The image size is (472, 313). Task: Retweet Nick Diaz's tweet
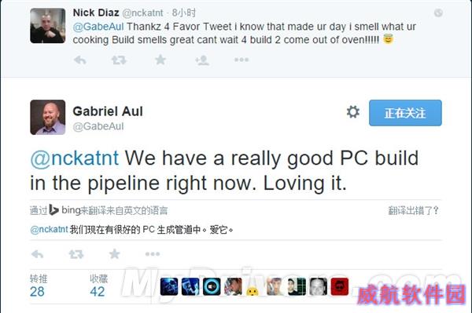(x=119, y=60)
